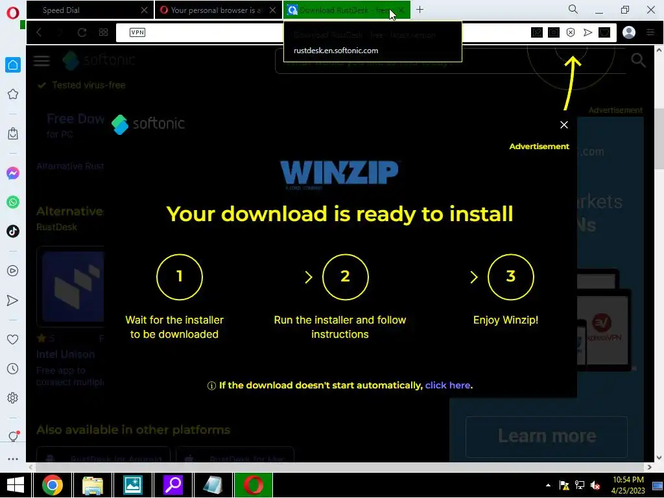The width and height of the screenshot is (664, 498).
Task: Open TikTok in sidebar
Action: 13,231
